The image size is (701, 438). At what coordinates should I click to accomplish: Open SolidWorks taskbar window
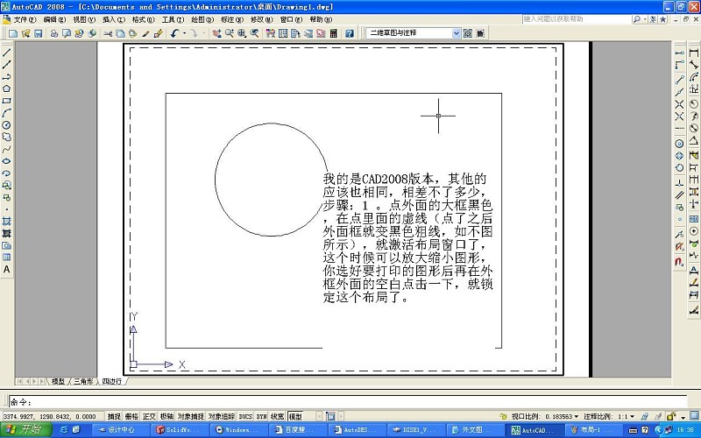coord(180,430)
